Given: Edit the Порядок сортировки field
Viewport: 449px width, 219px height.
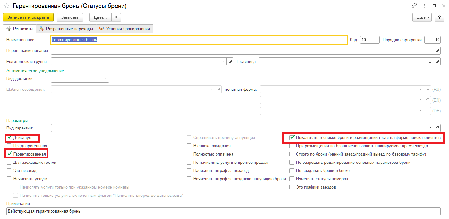Looking at the screenshot, I should (433, 40).
